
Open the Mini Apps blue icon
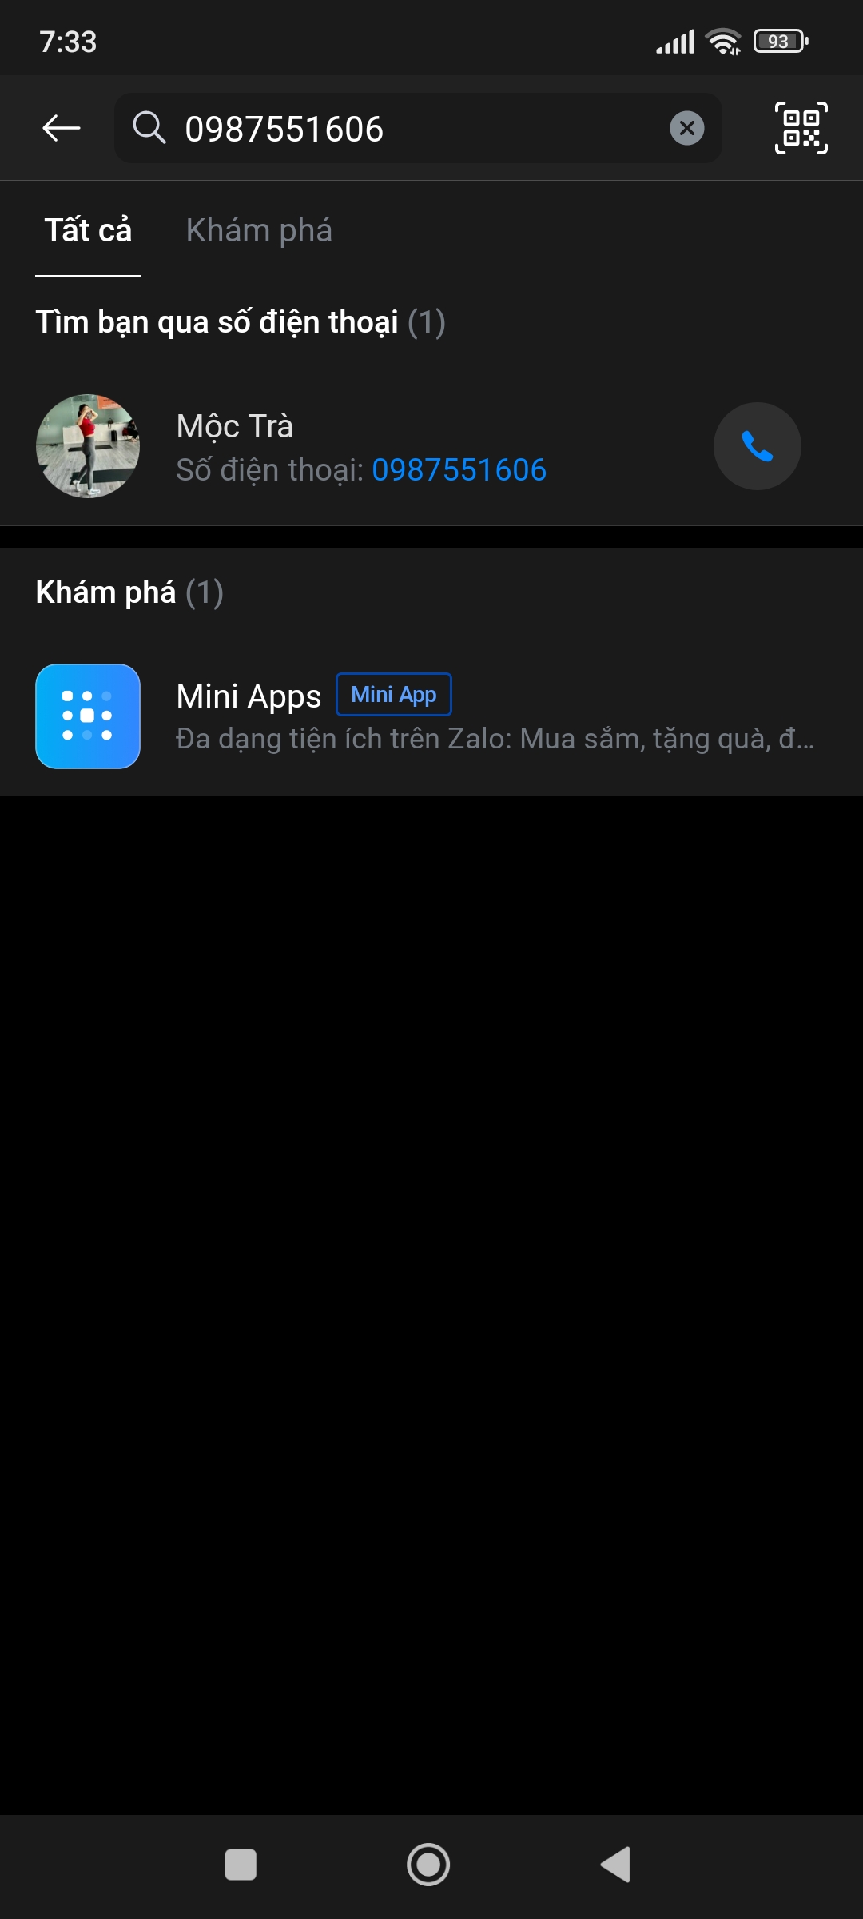pyautogui.click(x=88, y=716)
